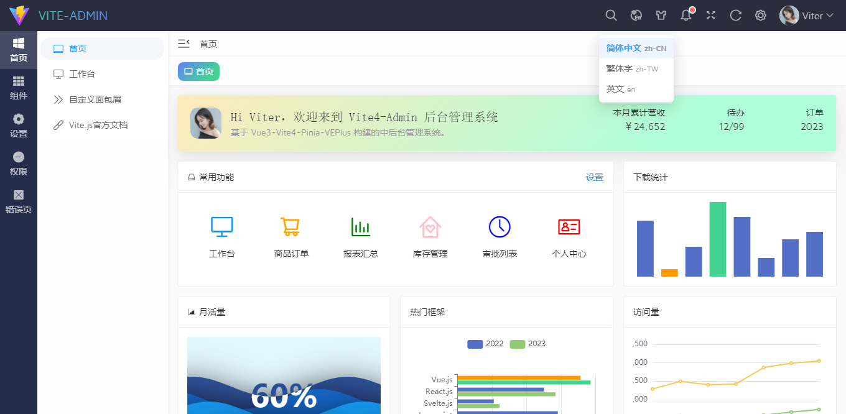Open the Vite.js官方文档 link
Viewport: 846px width, 414px height.
tap(98, 124)
